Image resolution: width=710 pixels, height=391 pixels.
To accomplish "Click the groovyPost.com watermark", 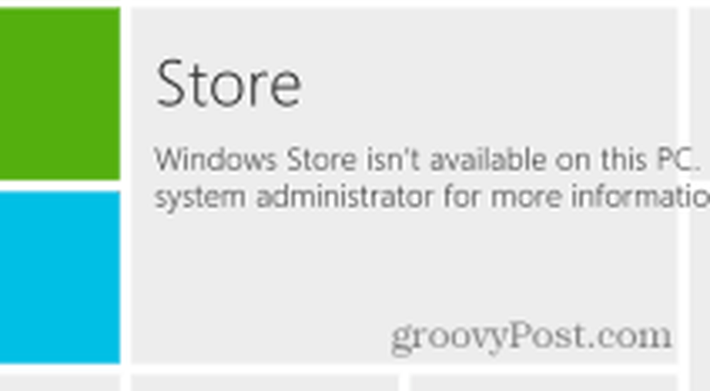I will pyautogui.click(x=532, y=336).
